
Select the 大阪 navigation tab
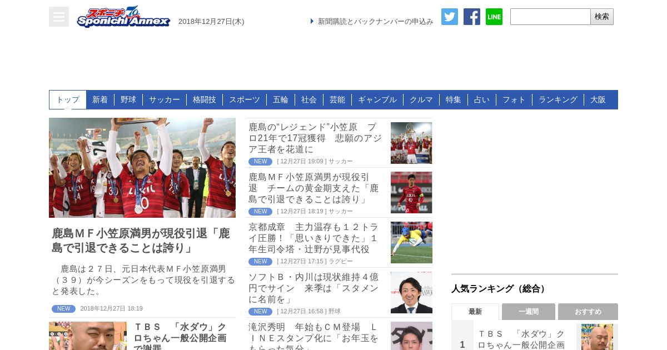coord(598,99)
